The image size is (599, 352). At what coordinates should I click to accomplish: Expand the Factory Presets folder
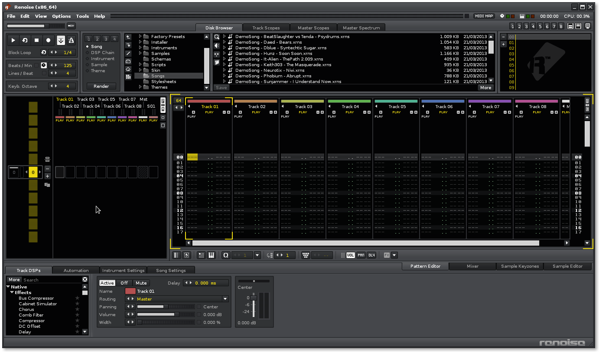[140, 37]
